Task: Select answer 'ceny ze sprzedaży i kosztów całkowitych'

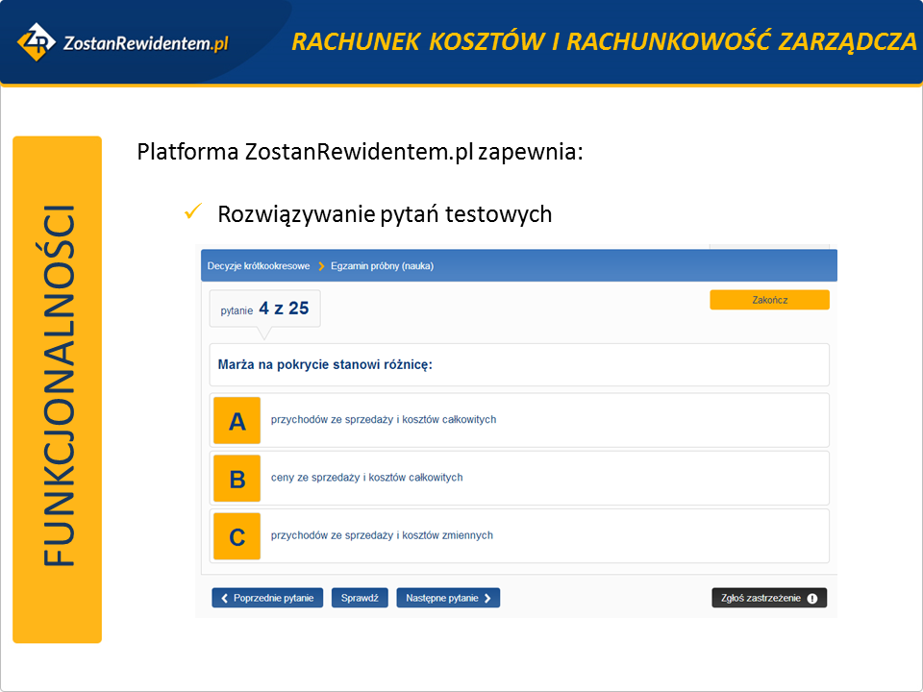Action: (x=367, y=478)
